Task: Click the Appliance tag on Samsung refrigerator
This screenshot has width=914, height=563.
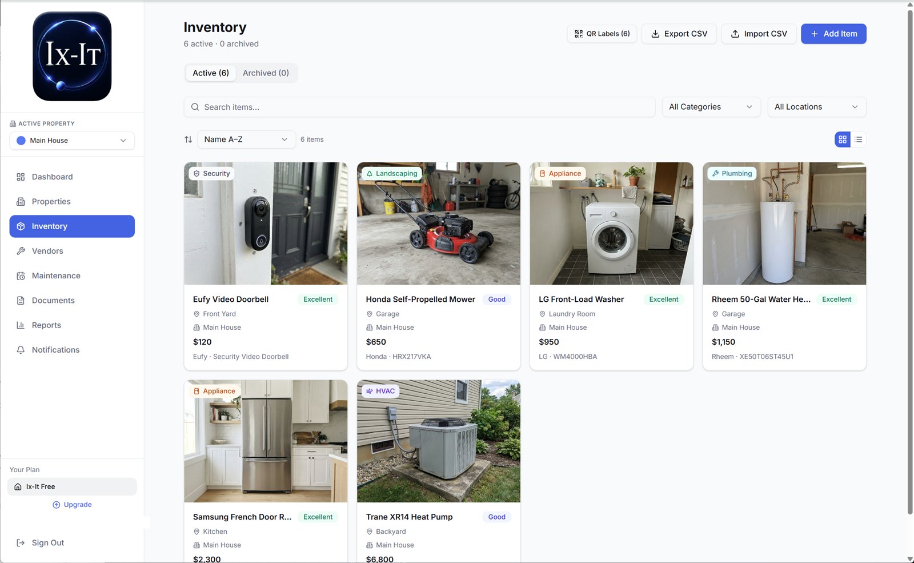Action: [214, 391]
